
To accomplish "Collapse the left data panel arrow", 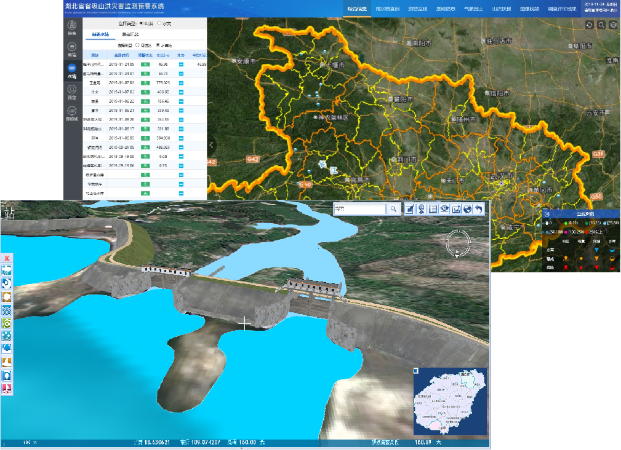I will click(x=211, y=145).
